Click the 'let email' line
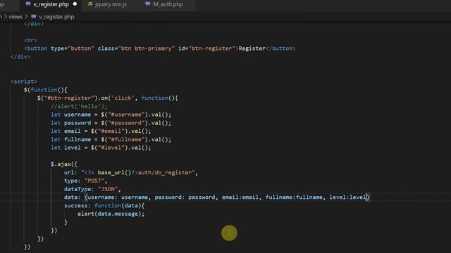451x253 pixels. click(101, 131)
